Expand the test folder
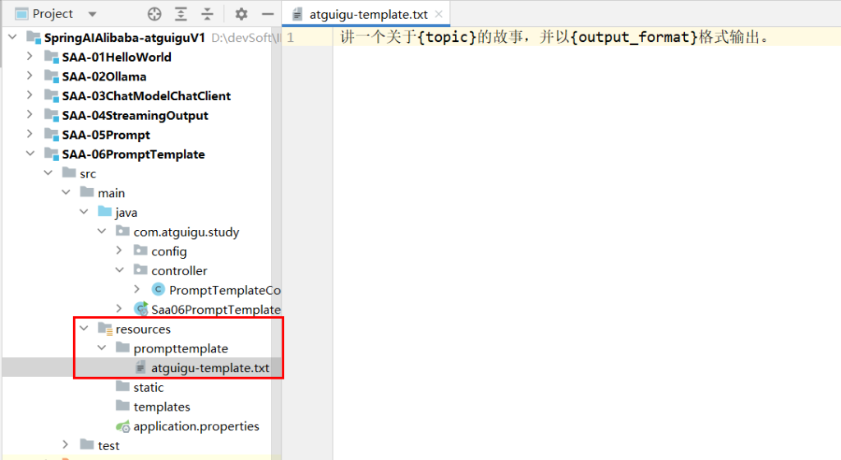This screenshot has width=841, height=460. (x=66, y=446)
